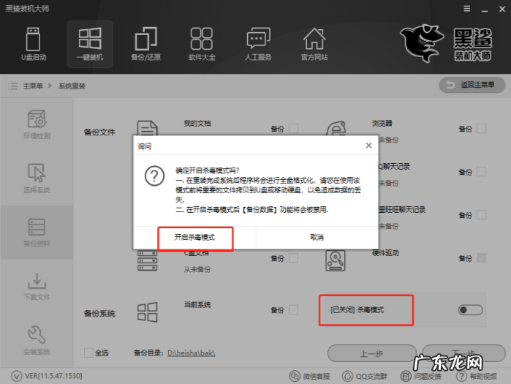
Task: Open 软件大全 software library
Action: pos(202,44)
